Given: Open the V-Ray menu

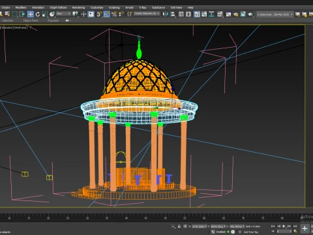Looking at the screenshot, I should pyautogui.click(x=143, y=8).
